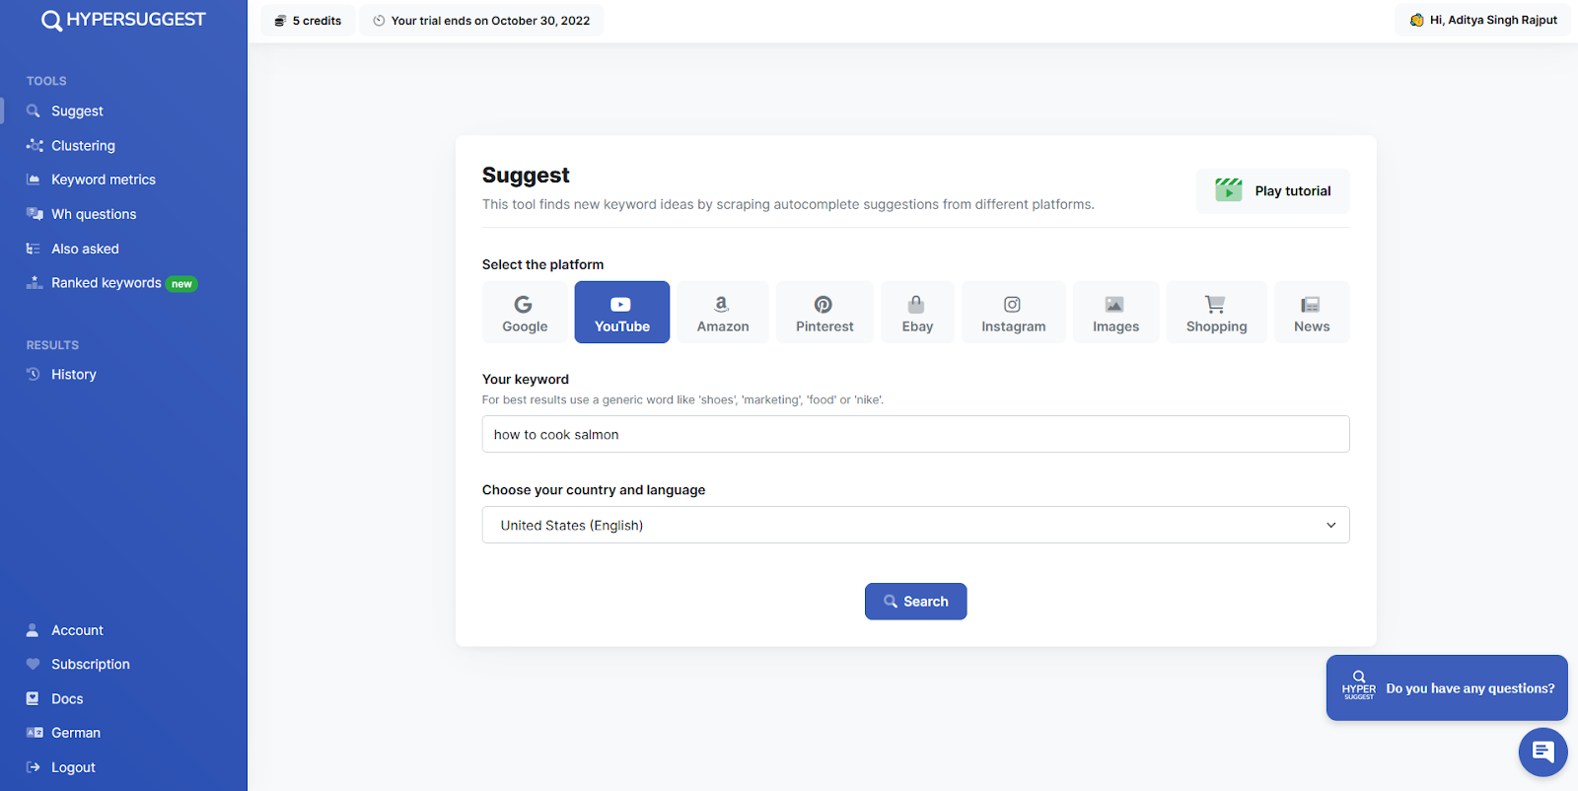Select Images as platform
This screenshot has width=1578, height=791.
pos(1115,313)
